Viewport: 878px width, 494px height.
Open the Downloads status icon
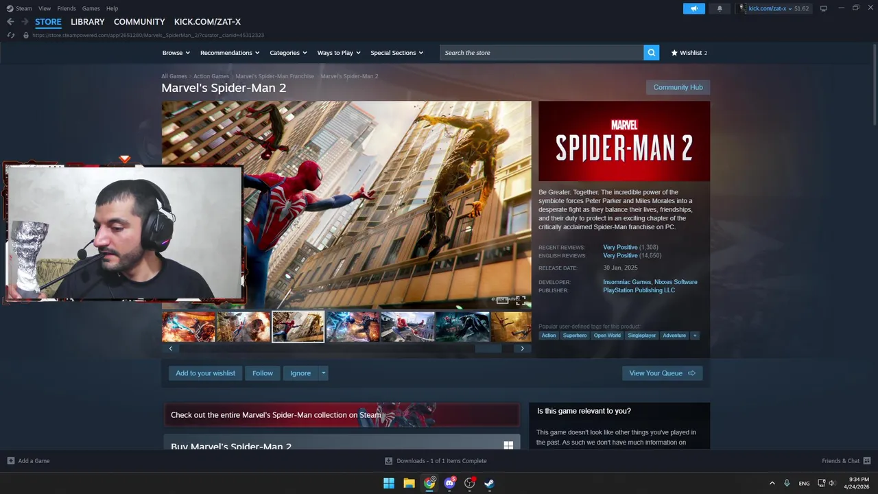(x=388, y=461)
